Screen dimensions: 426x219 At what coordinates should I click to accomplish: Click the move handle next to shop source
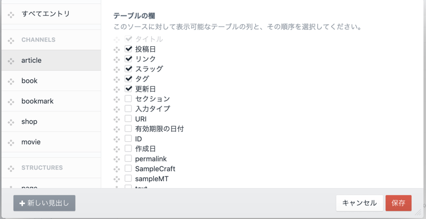tap(11, 122)
